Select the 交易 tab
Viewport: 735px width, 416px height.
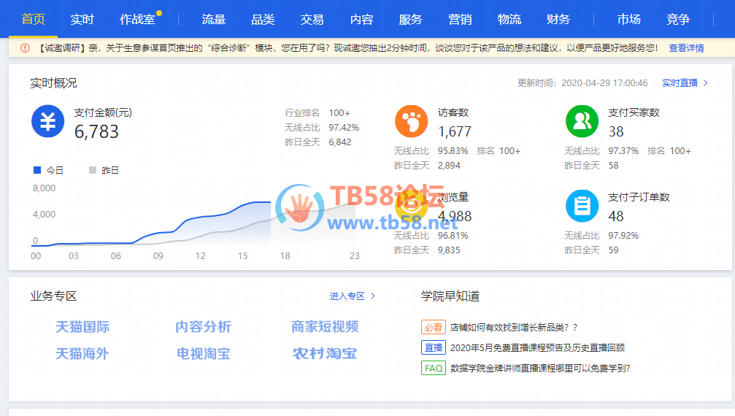[x=312, y=19]
